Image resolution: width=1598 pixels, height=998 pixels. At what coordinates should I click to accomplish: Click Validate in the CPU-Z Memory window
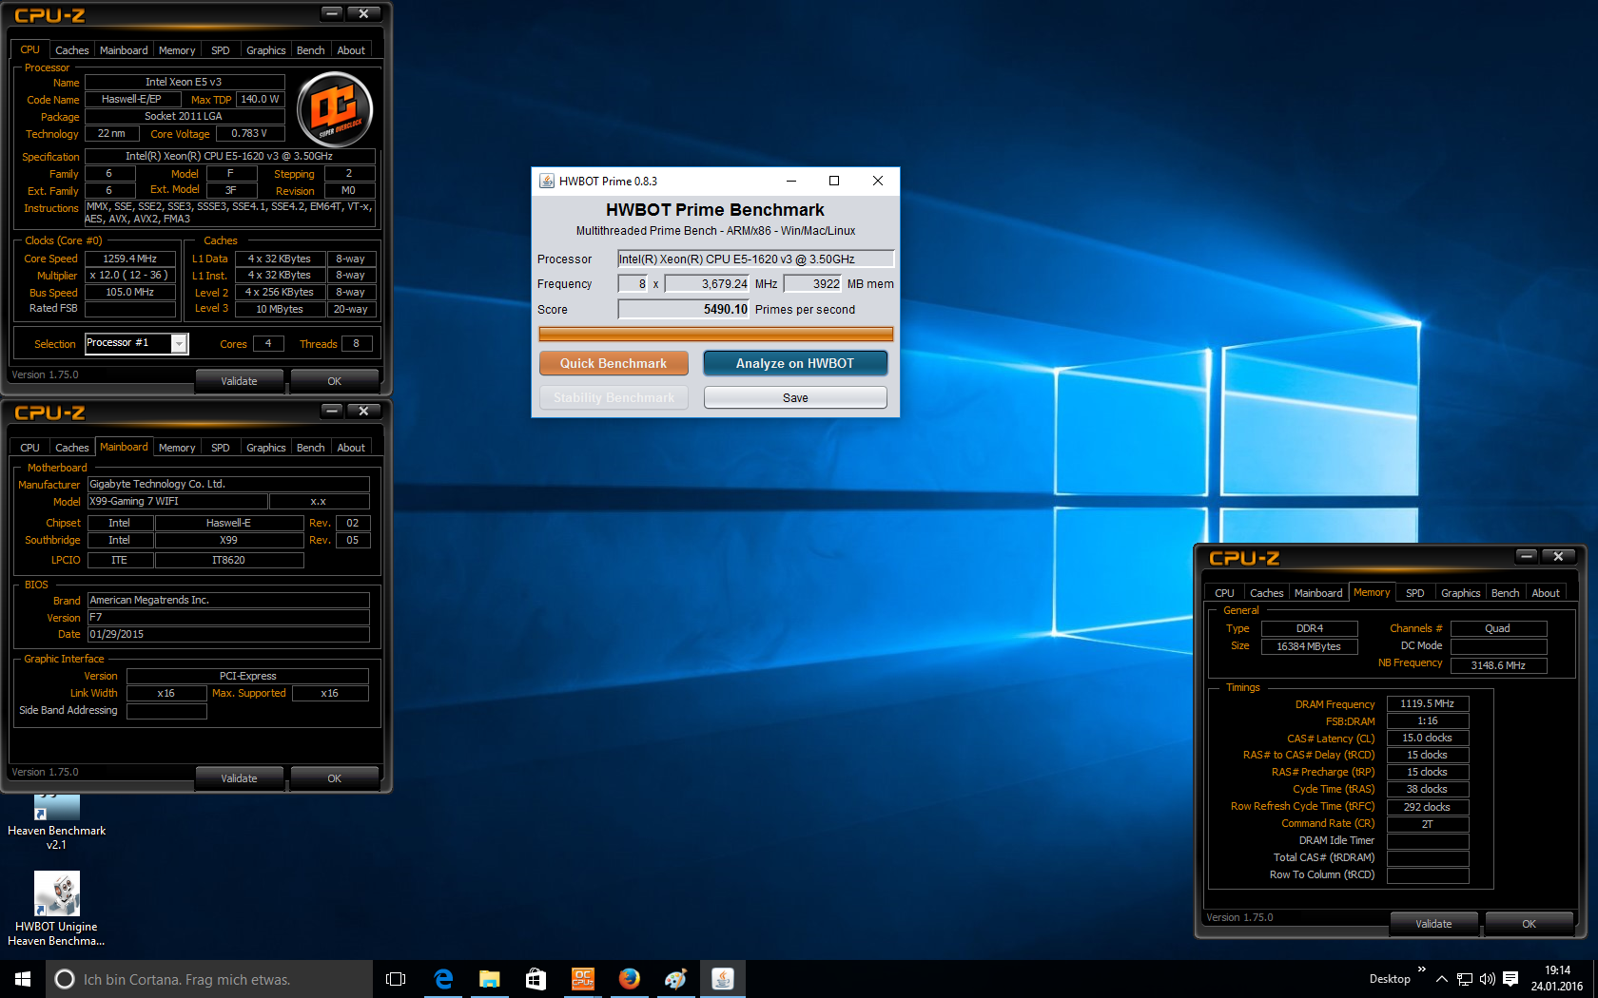(1433, 924)
